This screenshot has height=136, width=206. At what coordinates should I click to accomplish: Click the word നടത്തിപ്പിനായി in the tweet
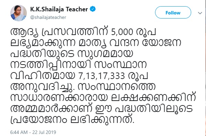51,65
